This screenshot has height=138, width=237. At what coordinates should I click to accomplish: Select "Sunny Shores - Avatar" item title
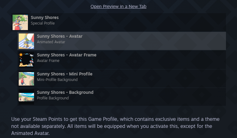coord(59,36)
